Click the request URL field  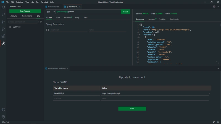tap(88, 12)
